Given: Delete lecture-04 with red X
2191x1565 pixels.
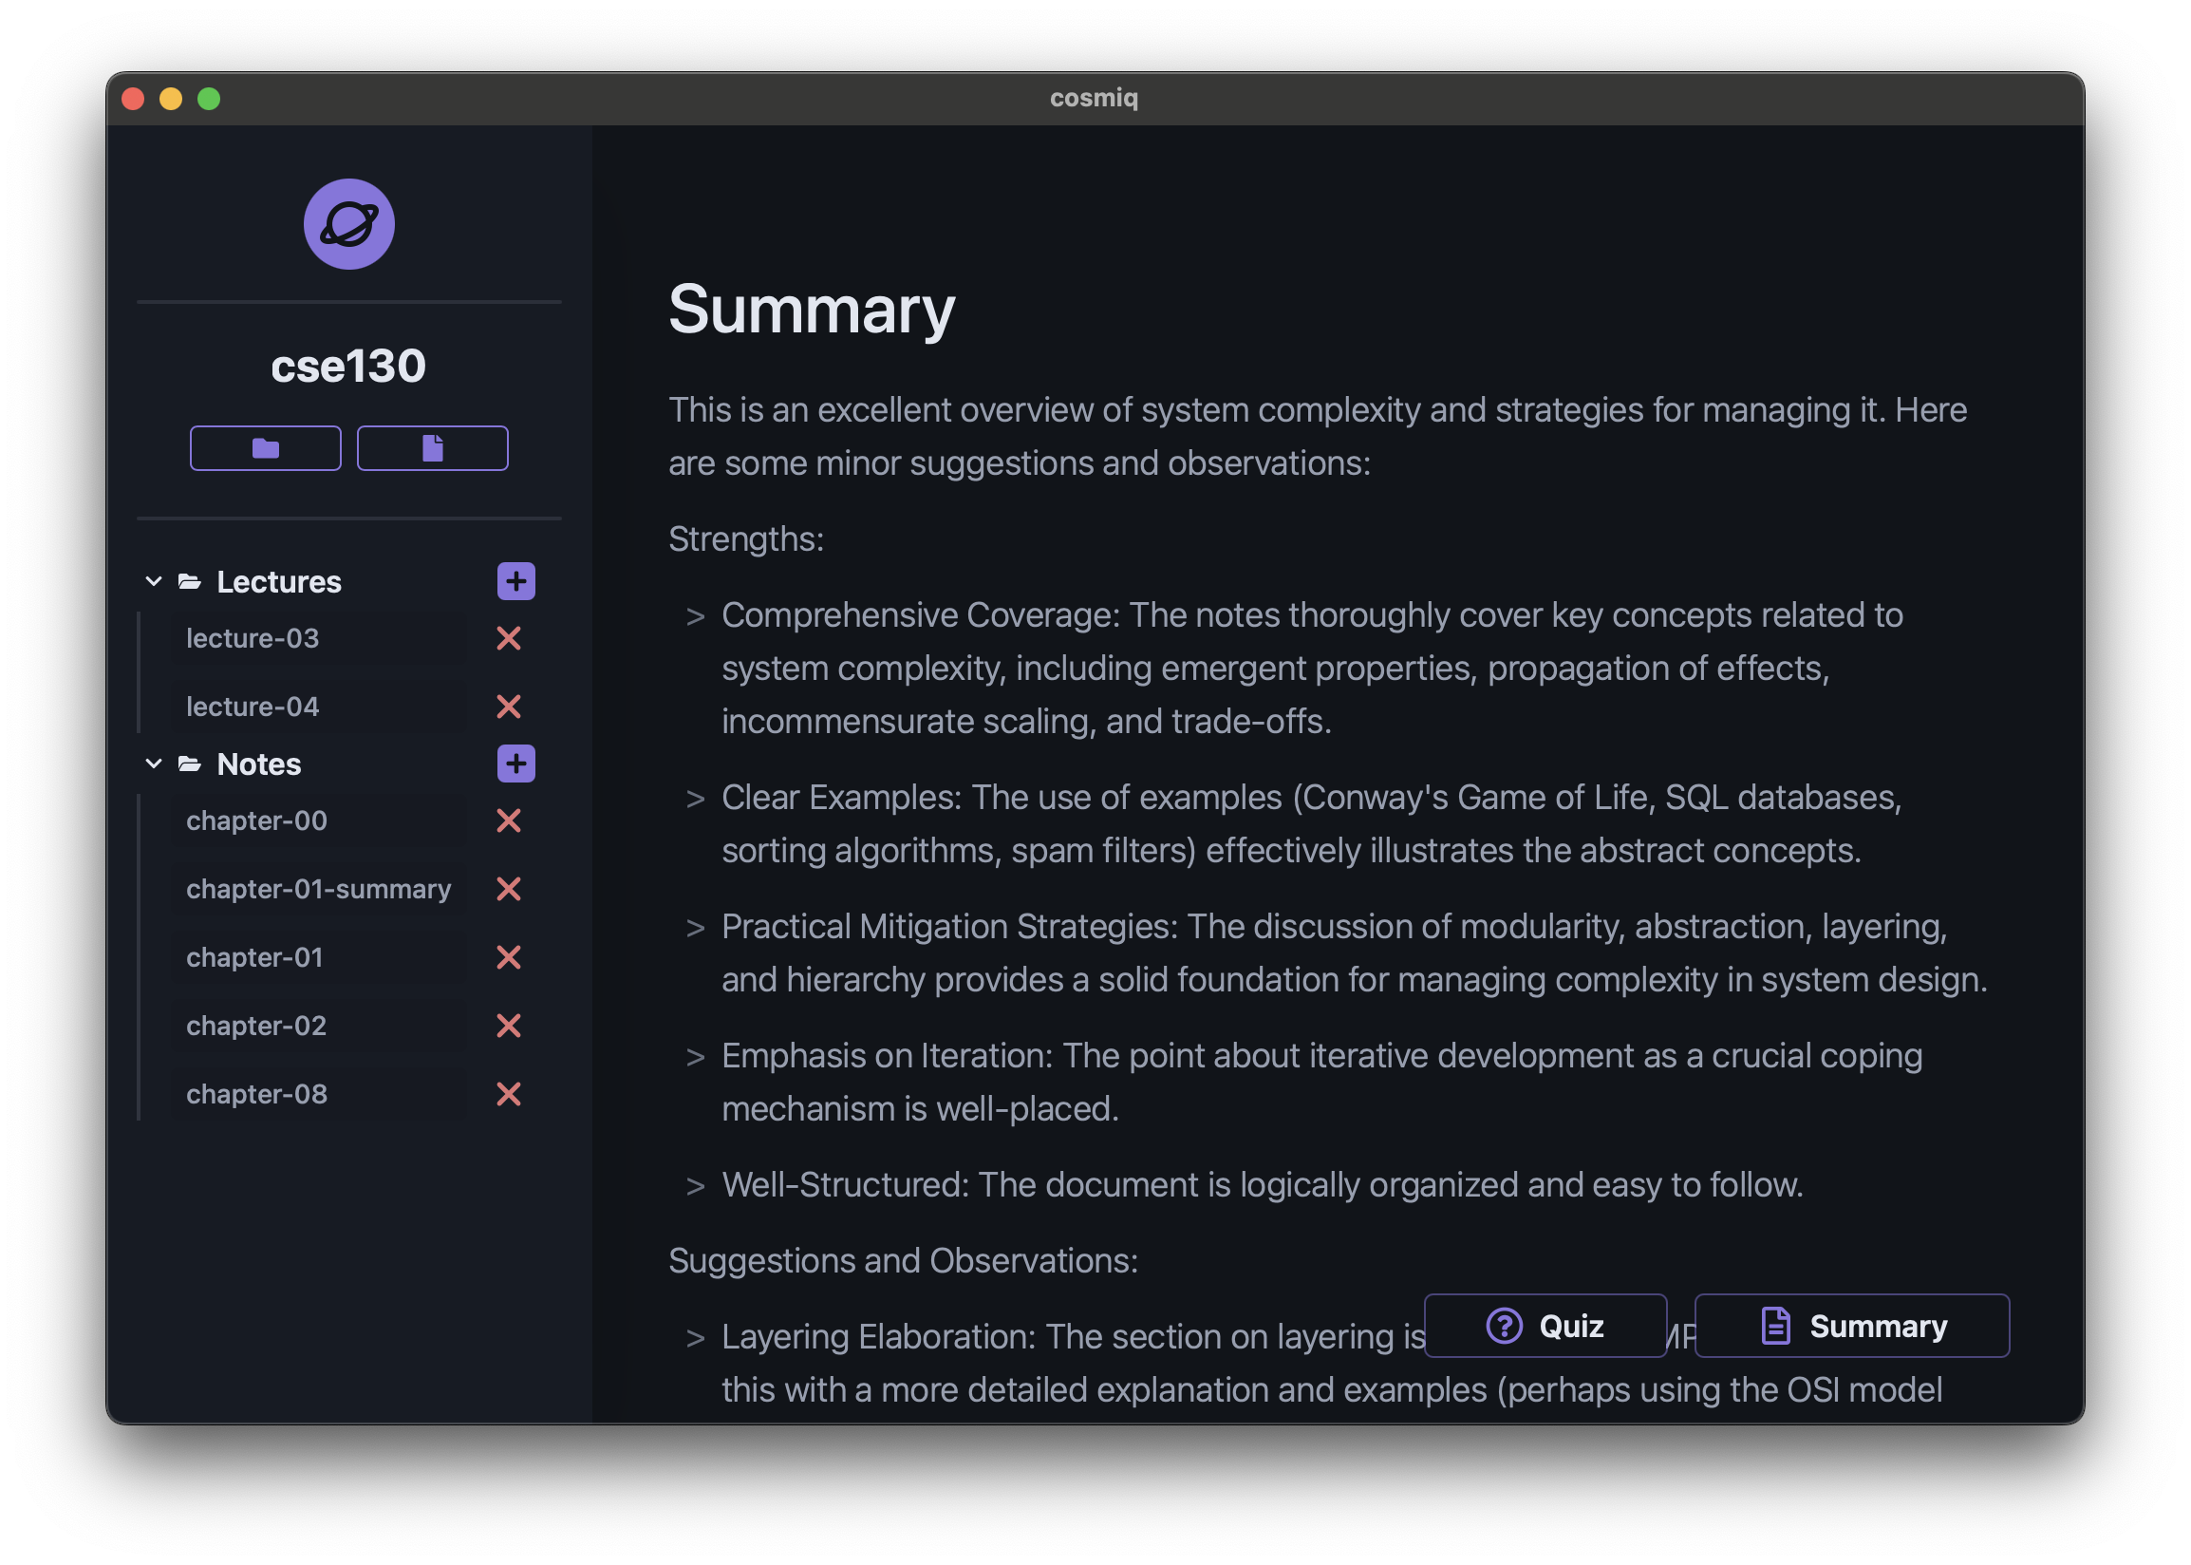Looking at the screenshot, I should point(508,707).
